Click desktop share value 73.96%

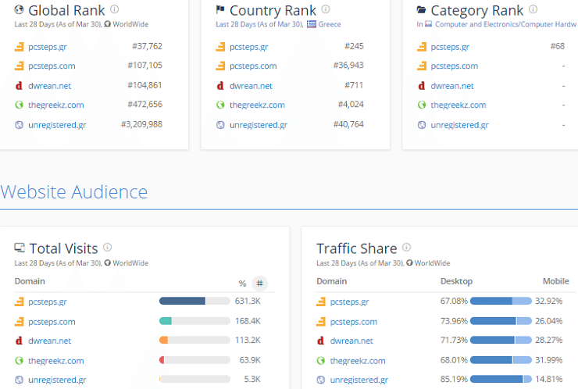click(x=454, y=321)
